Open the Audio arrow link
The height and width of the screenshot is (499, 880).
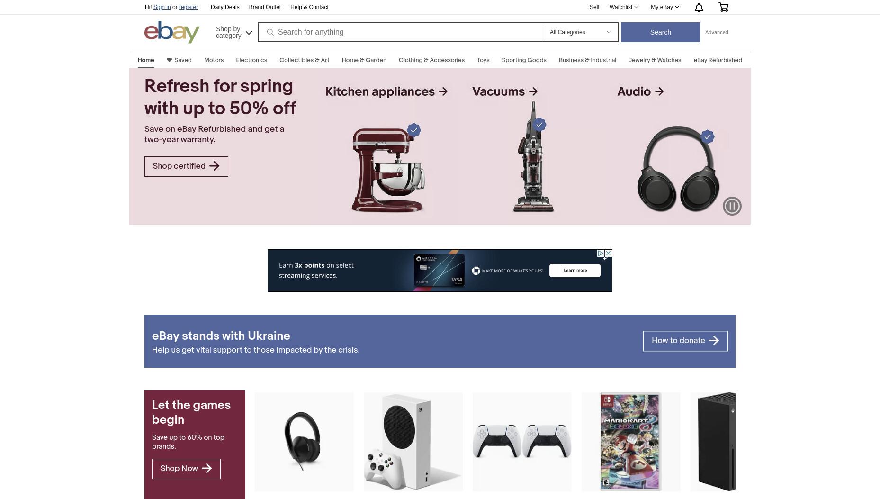(x=640, y=91)
